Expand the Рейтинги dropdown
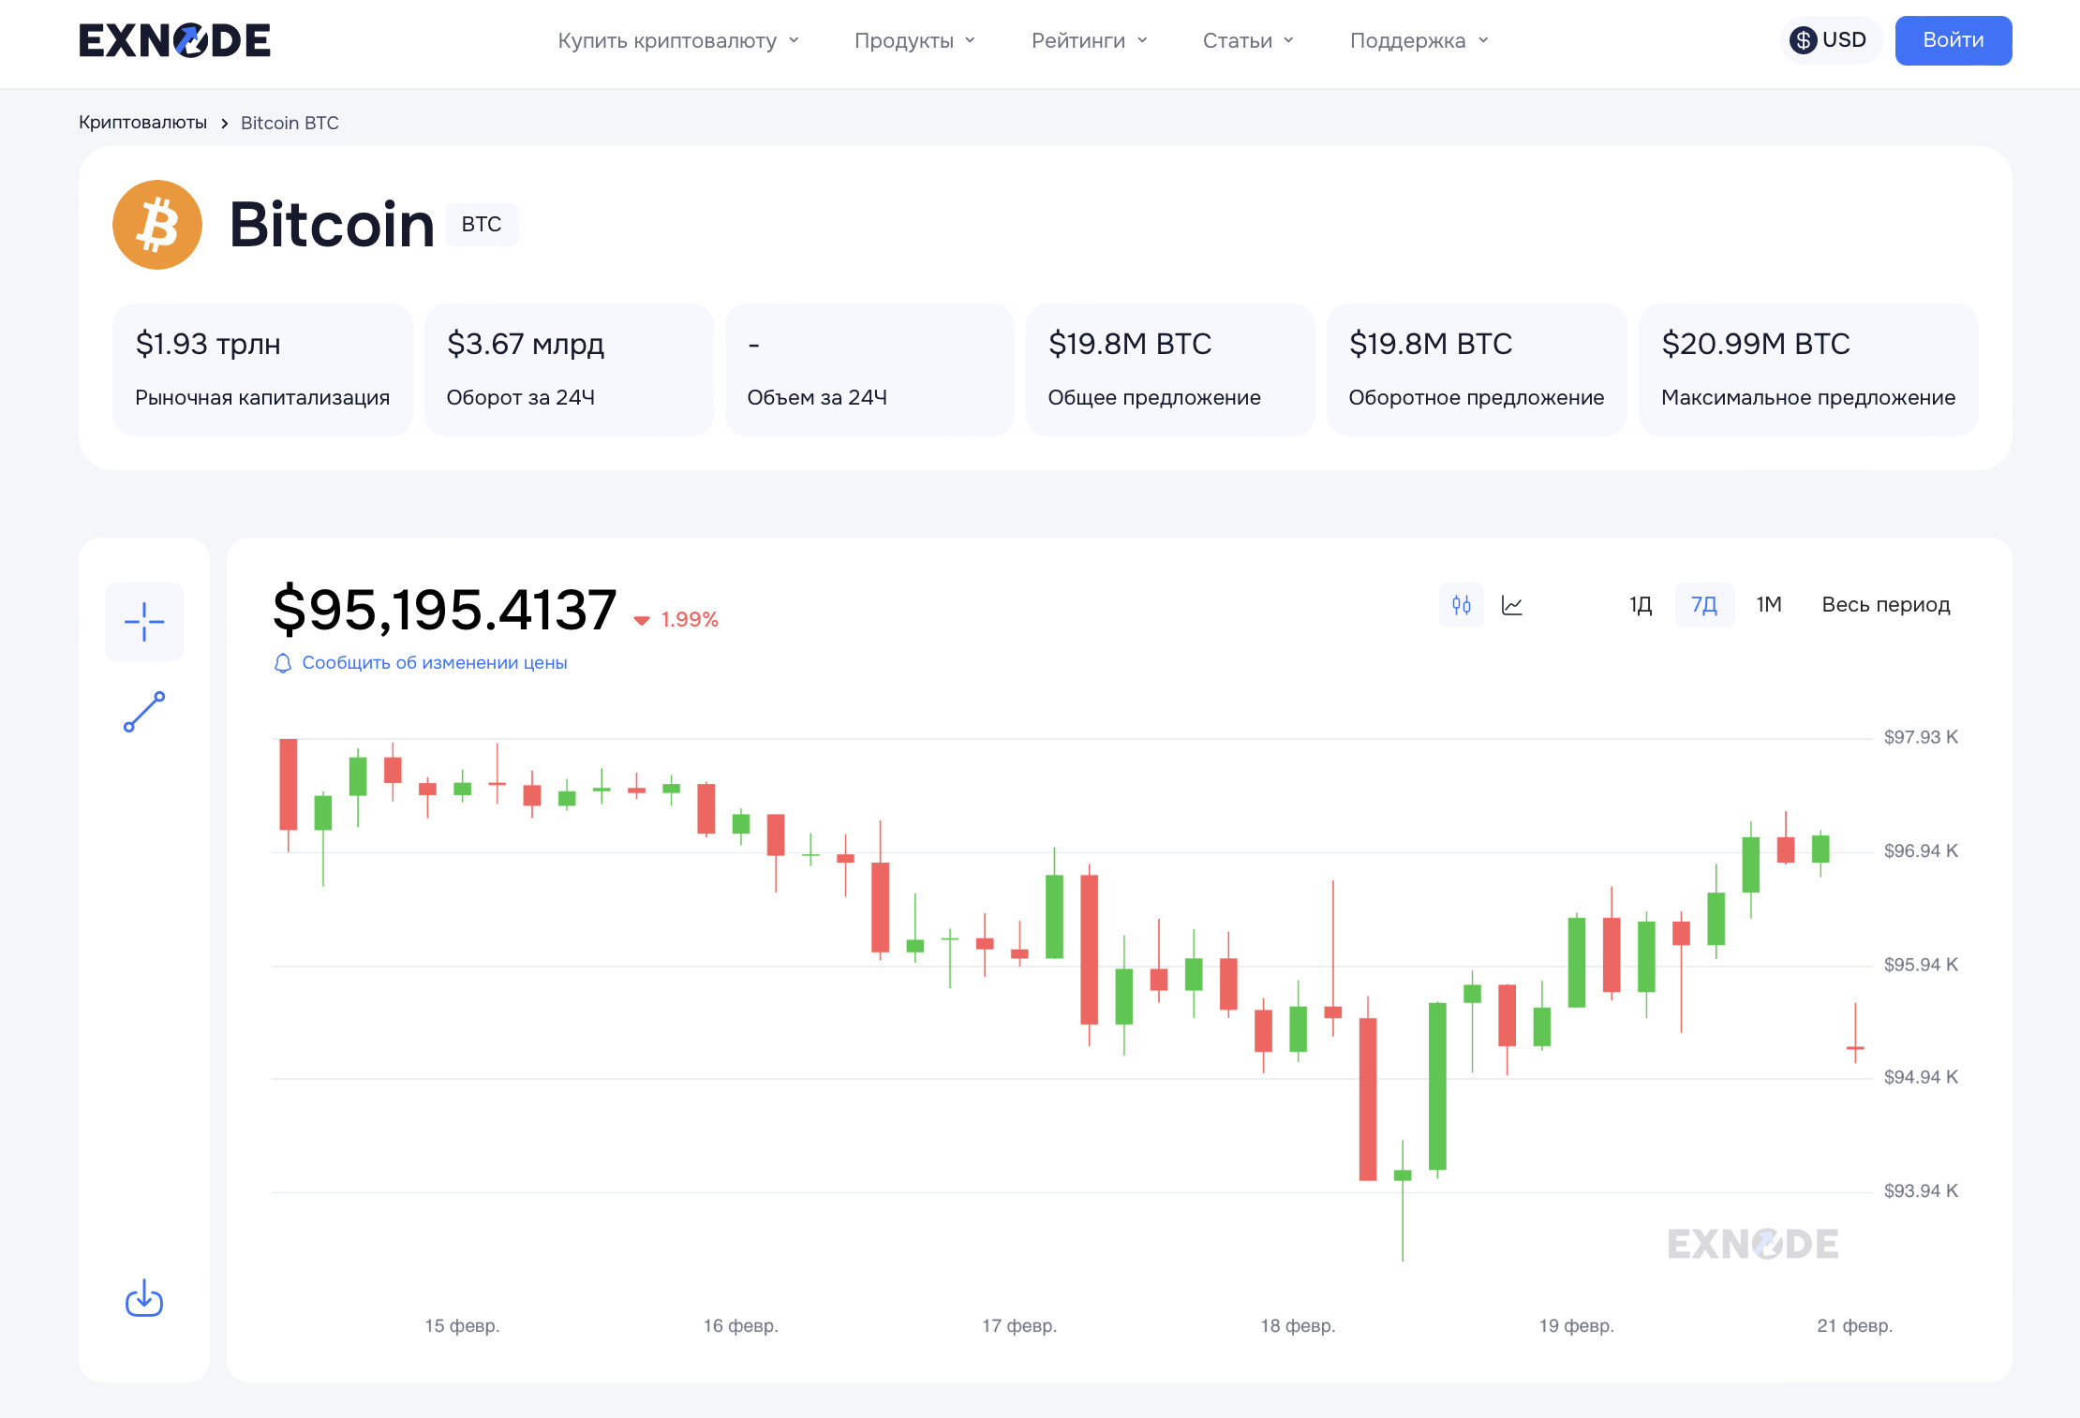 pyautogui.click(x=1089, y=40)
